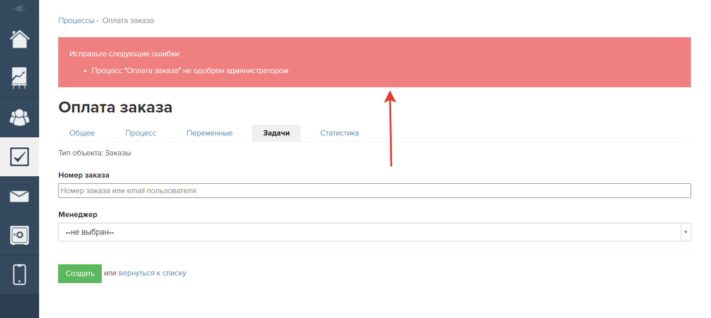
Task: View the Статистика tab
Action: point(340,133)
